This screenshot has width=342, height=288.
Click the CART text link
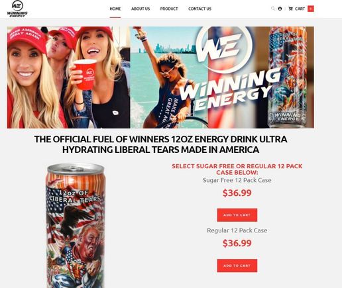point(300,9)
